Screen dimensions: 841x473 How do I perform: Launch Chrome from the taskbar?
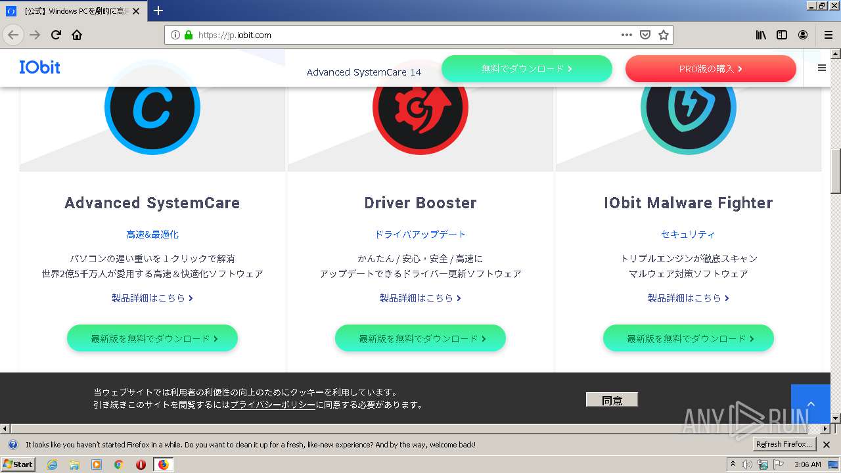tap(118, 464)
